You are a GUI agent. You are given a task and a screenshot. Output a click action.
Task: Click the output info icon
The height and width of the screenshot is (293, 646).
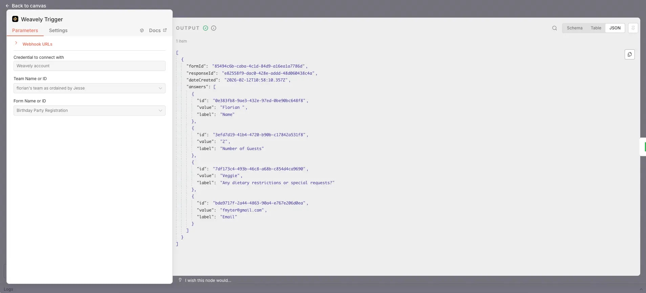(x=214, y=28)
